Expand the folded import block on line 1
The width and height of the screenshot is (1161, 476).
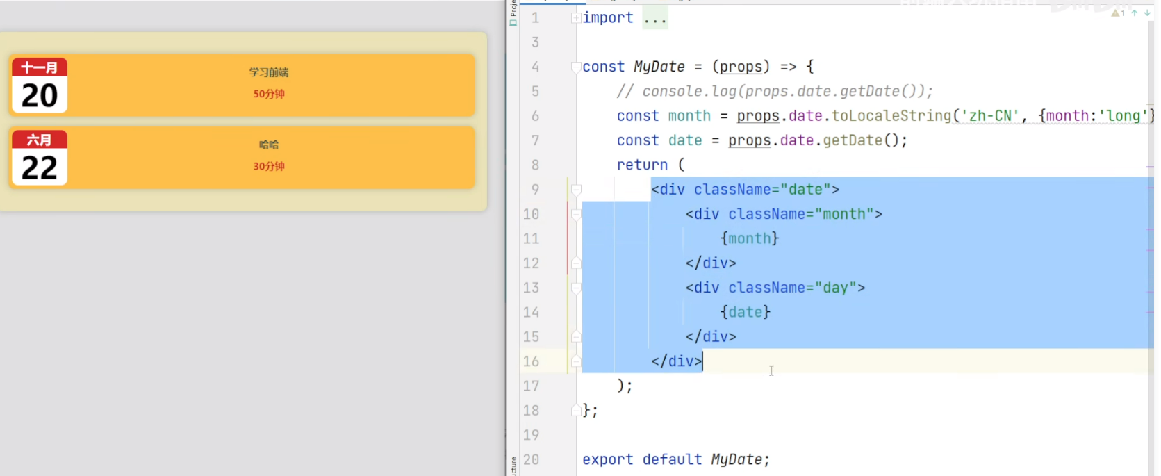tap(576, 18)
